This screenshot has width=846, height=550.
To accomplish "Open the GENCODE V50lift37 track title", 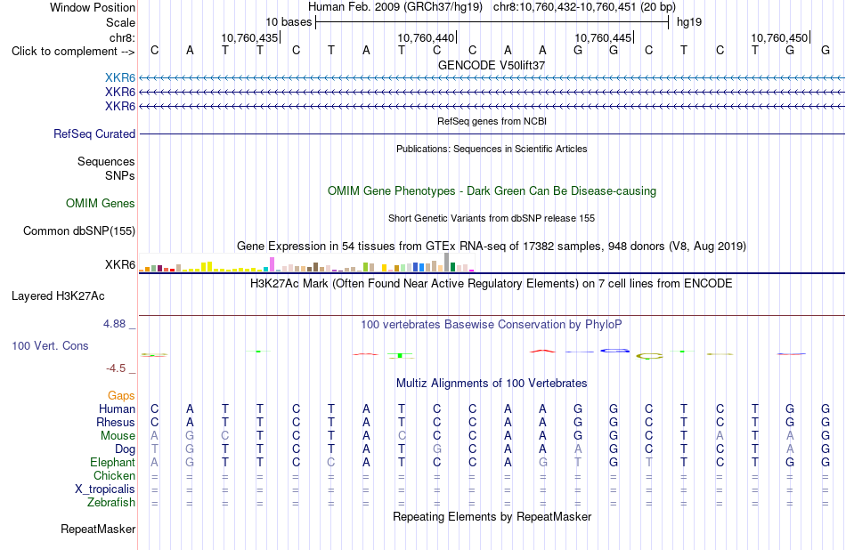I will 492,65.
